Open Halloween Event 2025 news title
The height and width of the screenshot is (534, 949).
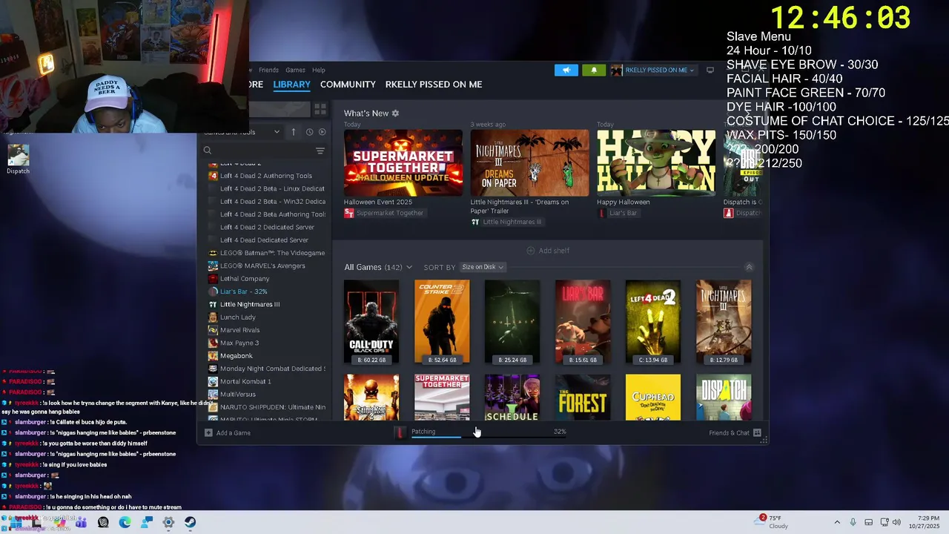tap(377, 202)
